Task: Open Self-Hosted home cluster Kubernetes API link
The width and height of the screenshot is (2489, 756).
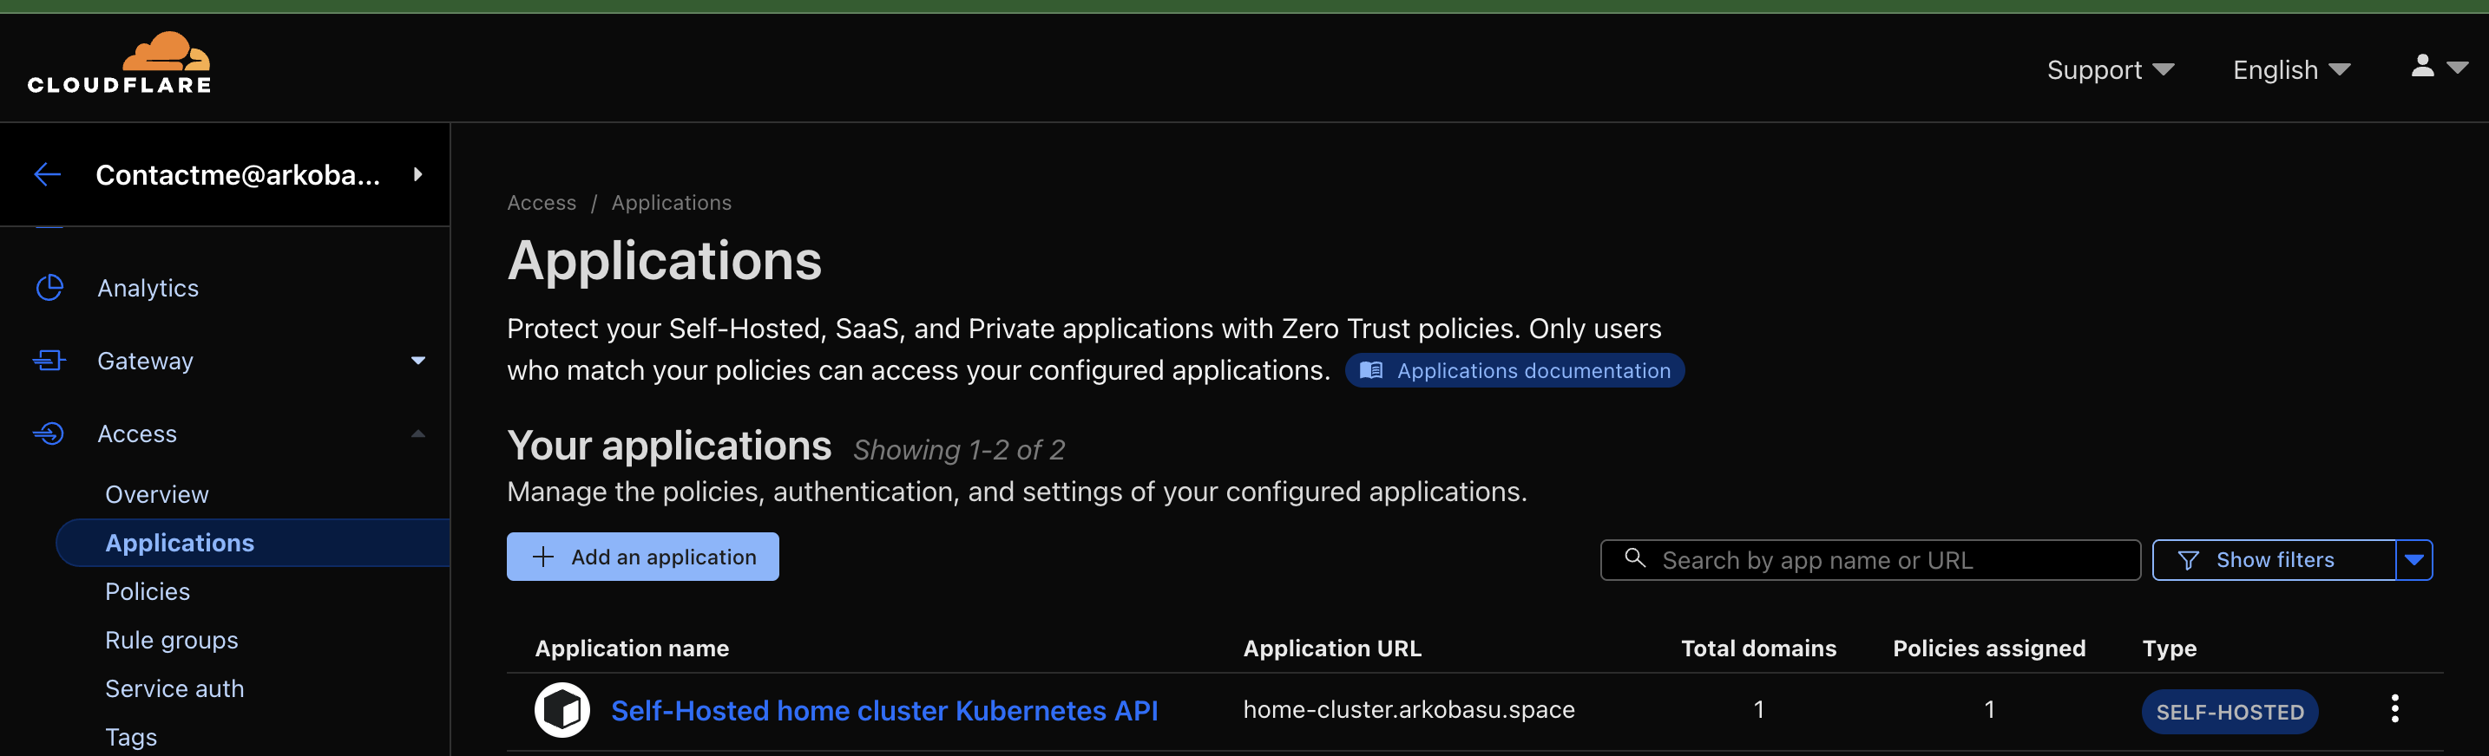Action: (x=884, y=711)
